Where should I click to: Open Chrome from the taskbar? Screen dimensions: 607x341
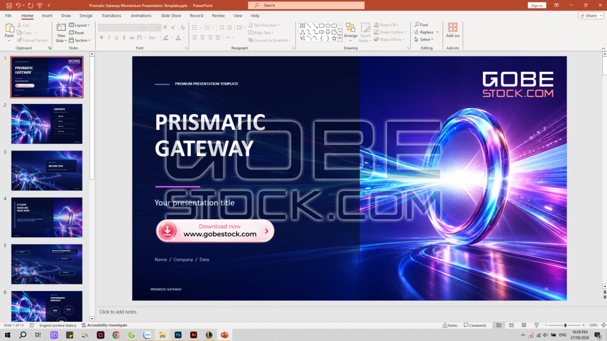tap(116, 335)
